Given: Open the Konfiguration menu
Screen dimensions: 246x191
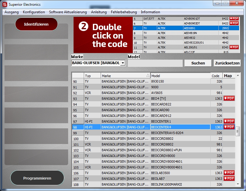Looking at the screenshot, I should [x=34, y=12].
